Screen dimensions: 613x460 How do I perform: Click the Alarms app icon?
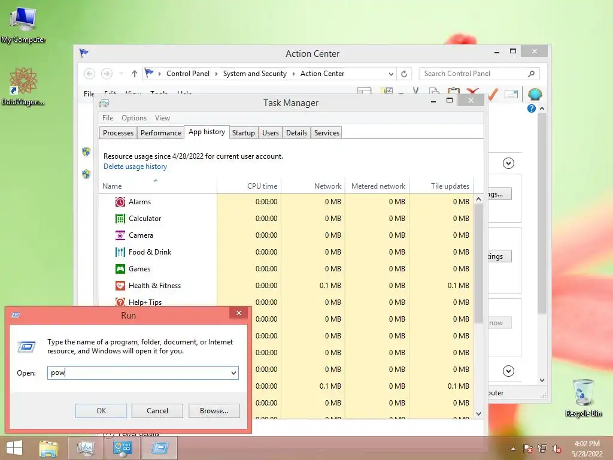point(120,202)
